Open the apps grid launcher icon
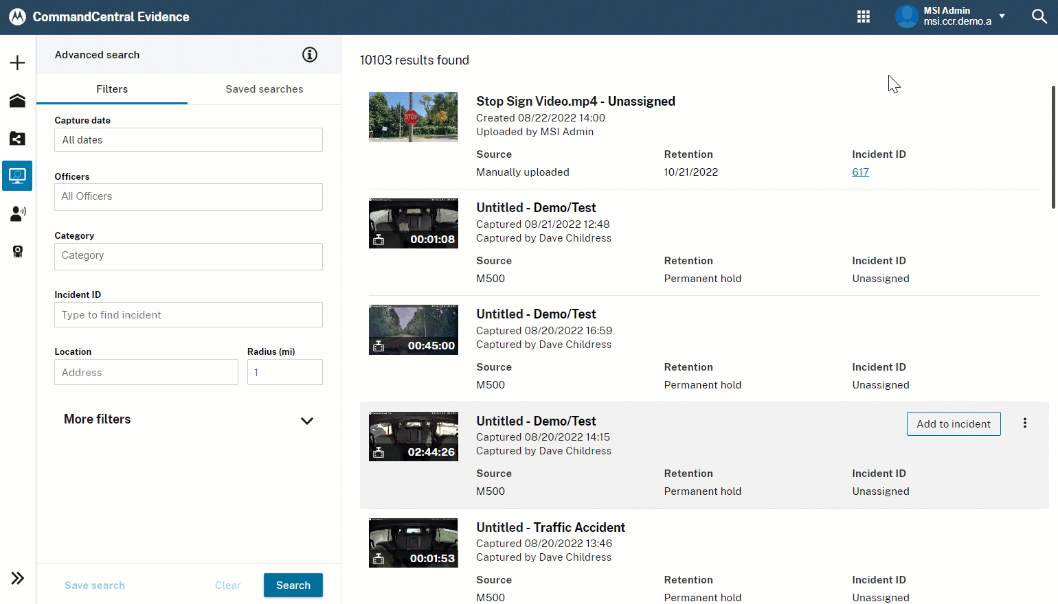This screenshot has height=604, width=1058. point(864,16)
